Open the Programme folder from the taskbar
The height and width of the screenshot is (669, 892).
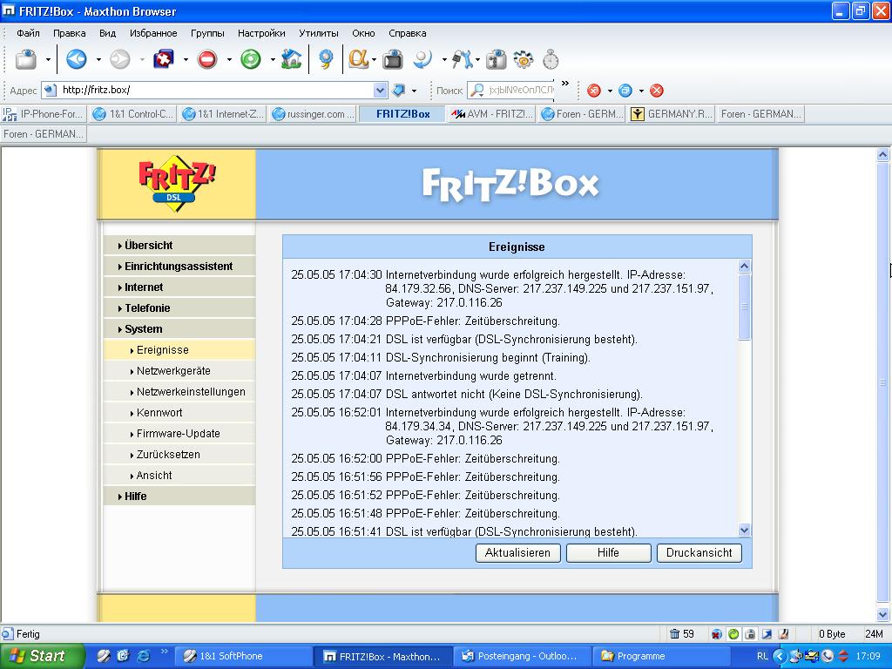(662, 656)
